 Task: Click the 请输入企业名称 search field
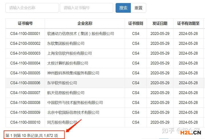32,8
